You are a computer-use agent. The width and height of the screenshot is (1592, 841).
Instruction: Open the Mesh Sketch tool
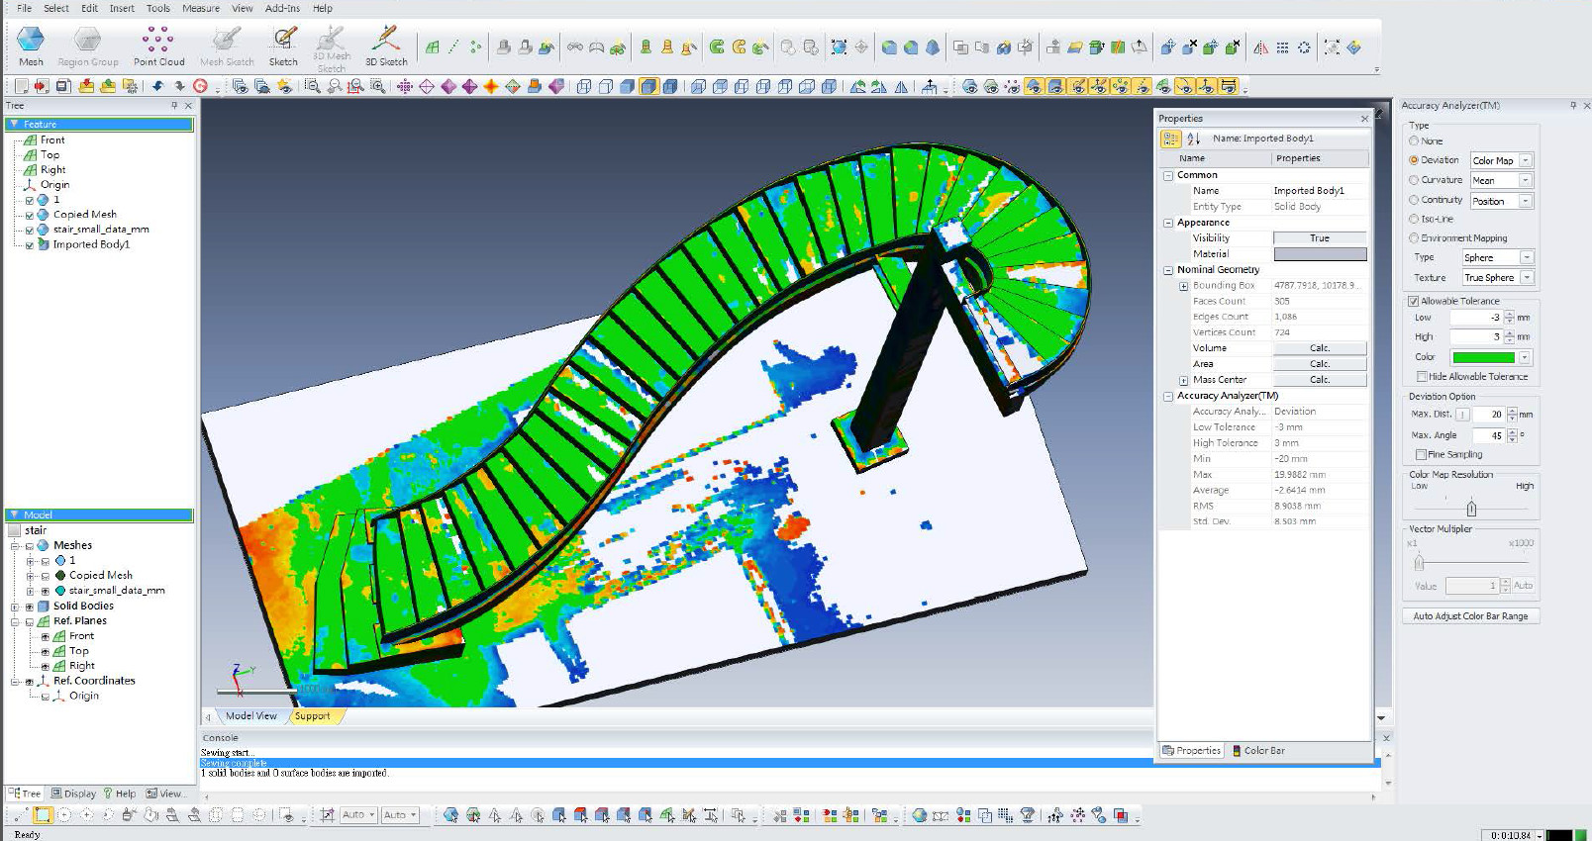click(x=227, y=41)
